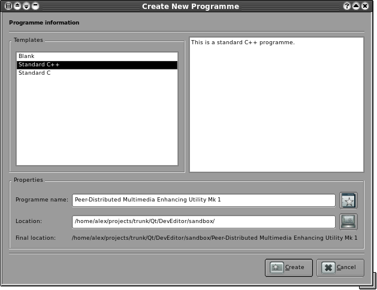Click the up-arrow icon left of title
This screenshot has height=290, width=377.
17,6
